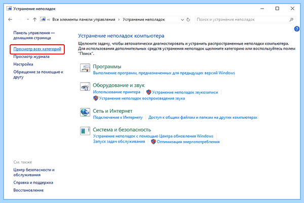The height and width of the screenshot is (203, 304).
Task: Select Устранение неполадок воспроизведения звука
Action: tap(142, 98)
